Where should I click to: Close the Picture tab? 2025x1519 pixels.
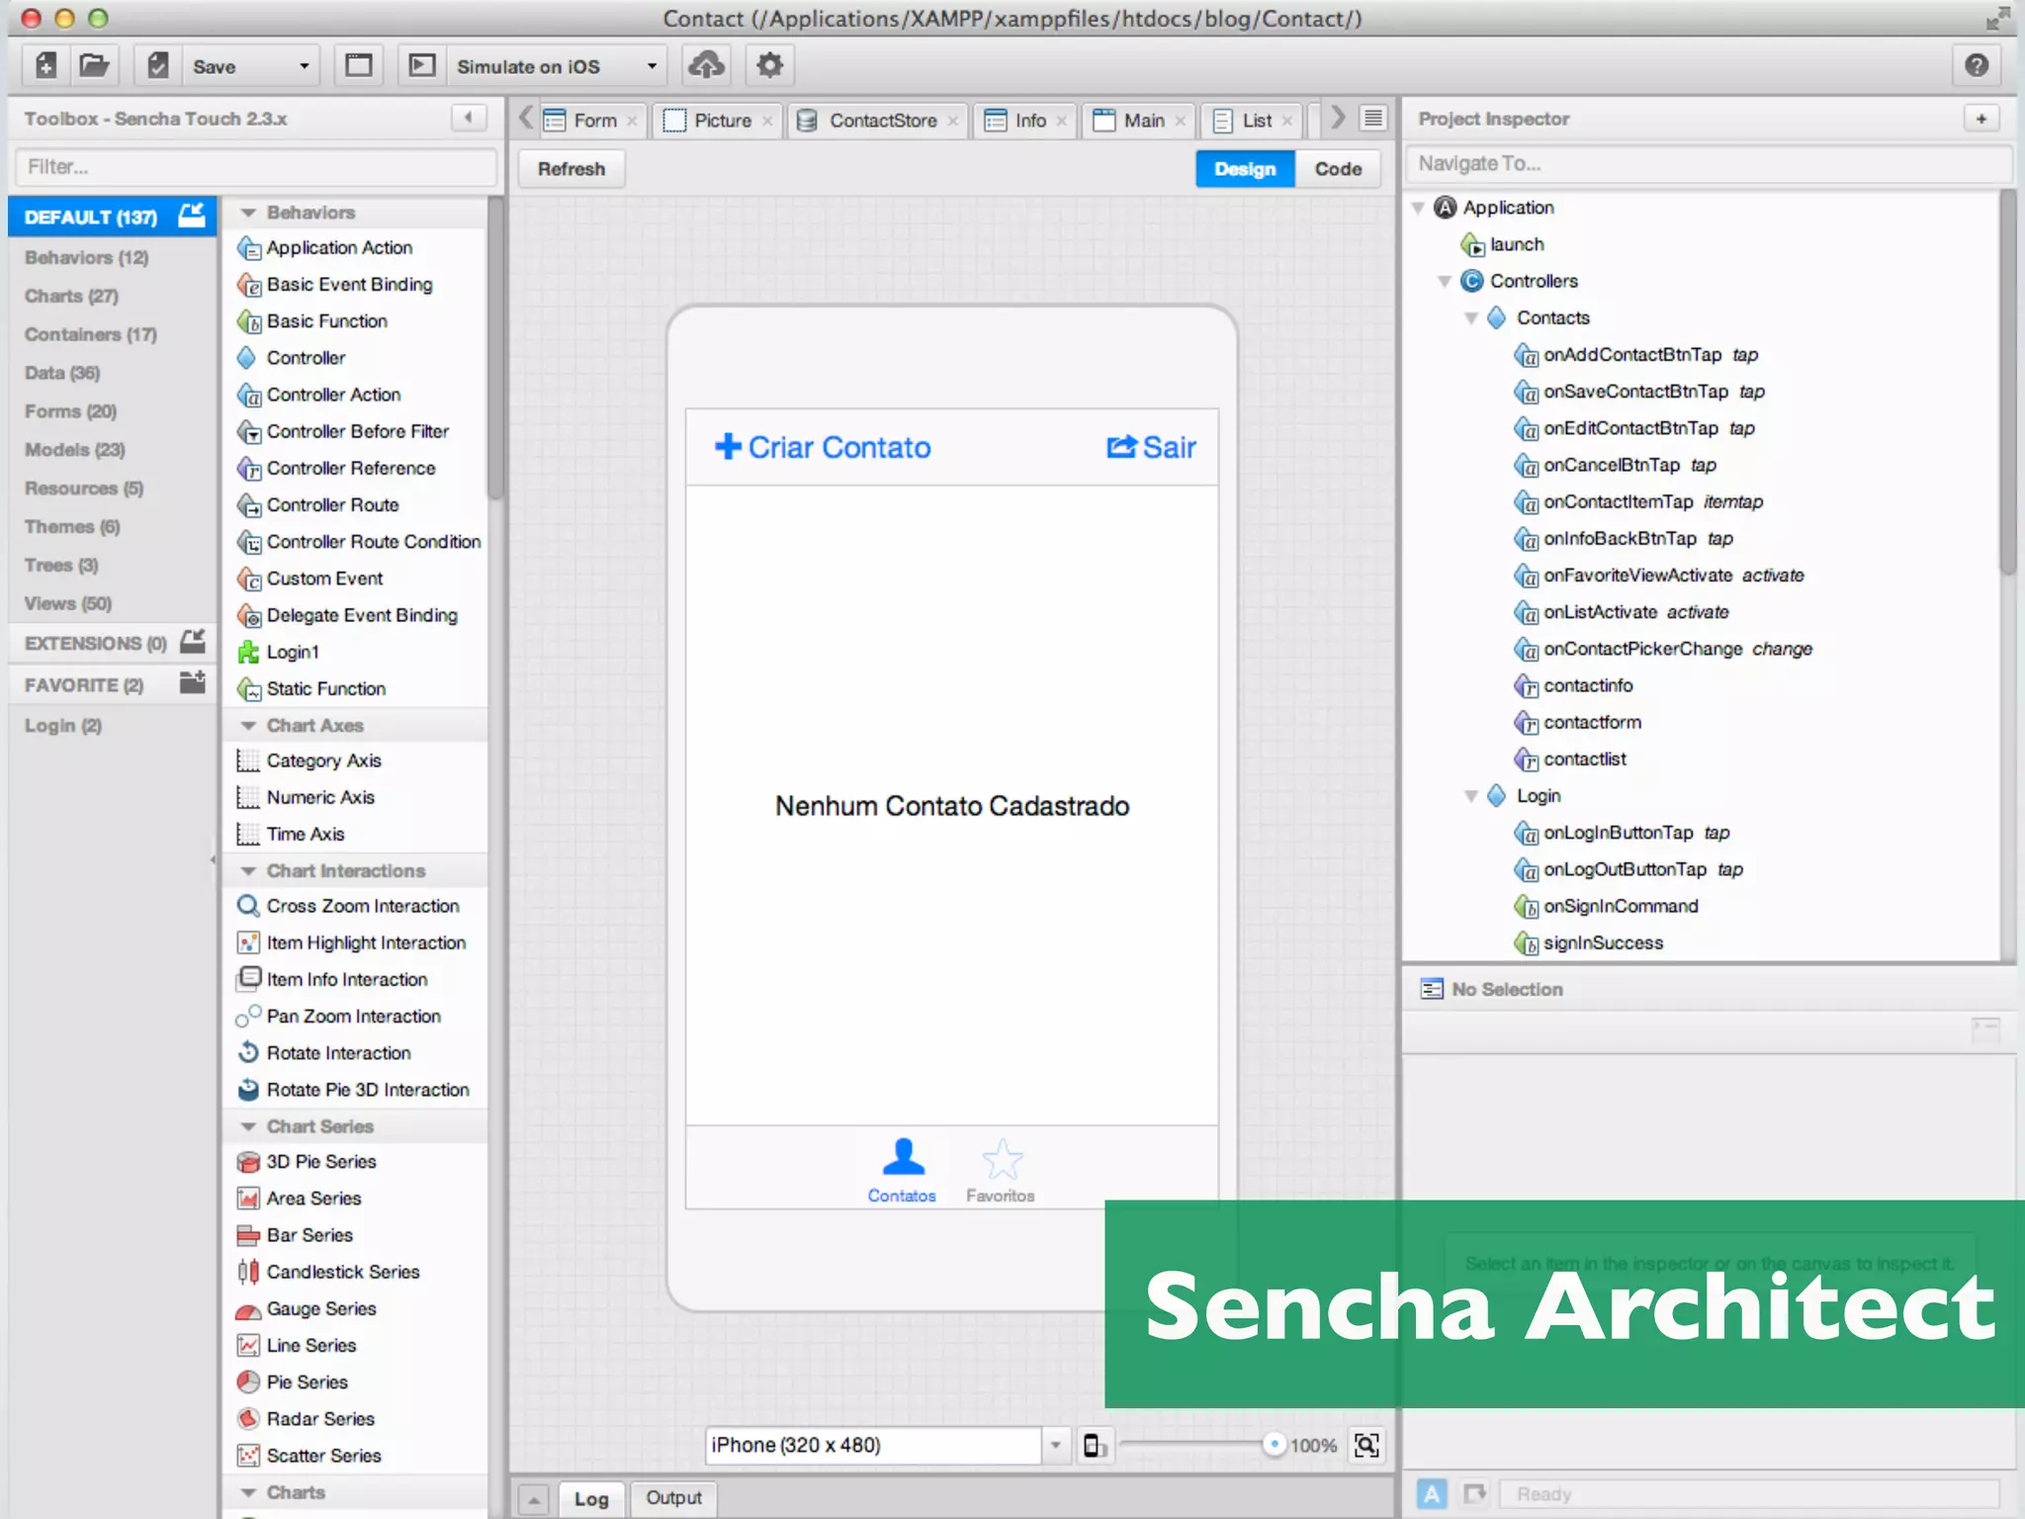click(x=767, y=122)
